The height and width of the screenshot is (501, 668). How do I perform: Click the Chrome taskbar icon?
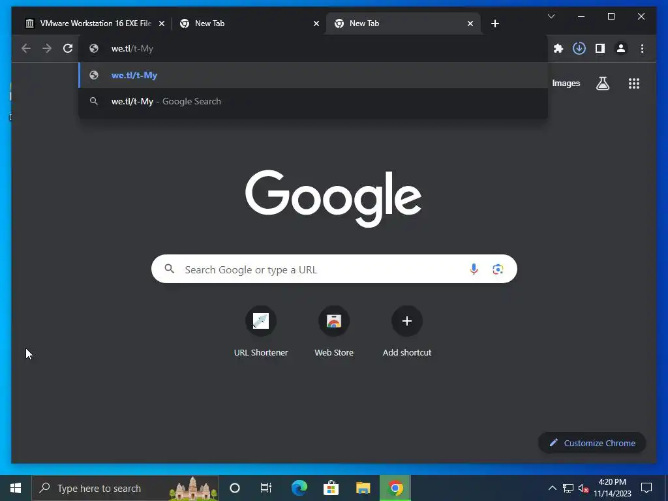coord(395,488)
